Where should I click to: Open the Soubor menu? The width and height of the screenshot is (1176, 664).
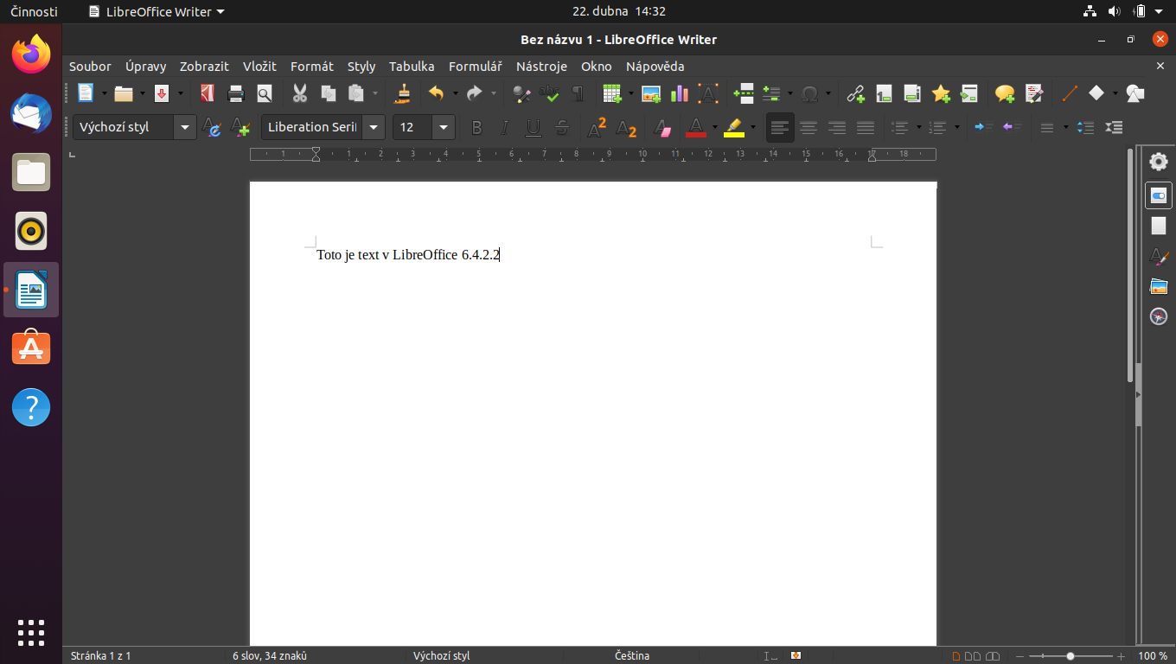click(x=90, y=67)
